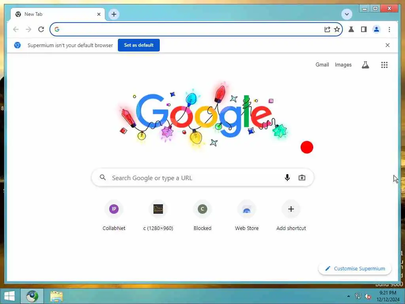Image resolution: width=405 pixels, height=304 pixels.
Task: Open Search Labs flask on page
Action: [x=365, y=65]
